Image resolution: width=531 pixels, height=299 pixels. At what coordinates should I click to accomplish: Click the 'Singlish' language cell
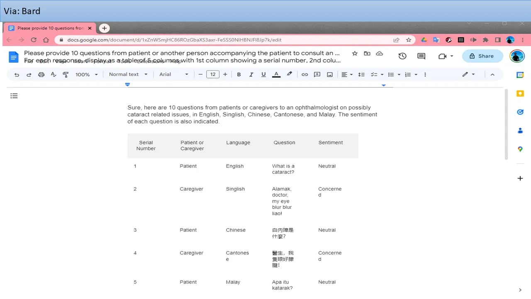pyautogui.click(x=235, y=189)
